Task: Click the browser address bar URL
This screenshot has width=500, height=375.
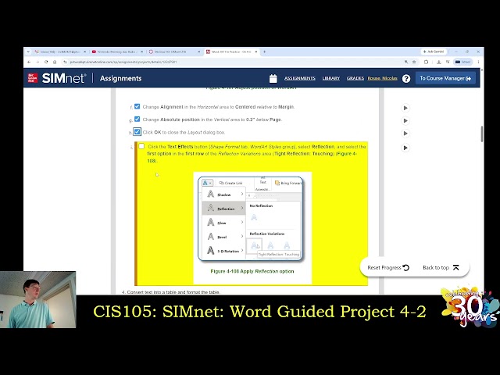Action: click(x=123, y=62)
